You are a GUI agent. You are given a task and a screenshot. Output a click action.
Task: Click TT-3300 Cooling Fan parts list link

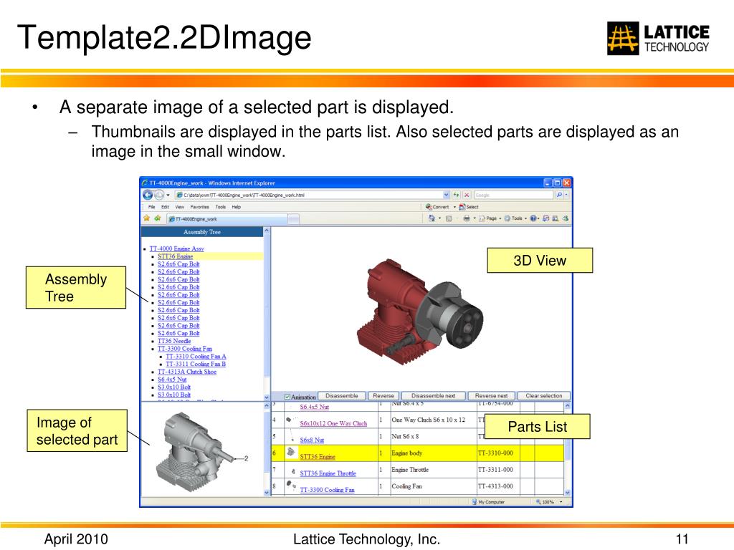click(327, 490)
